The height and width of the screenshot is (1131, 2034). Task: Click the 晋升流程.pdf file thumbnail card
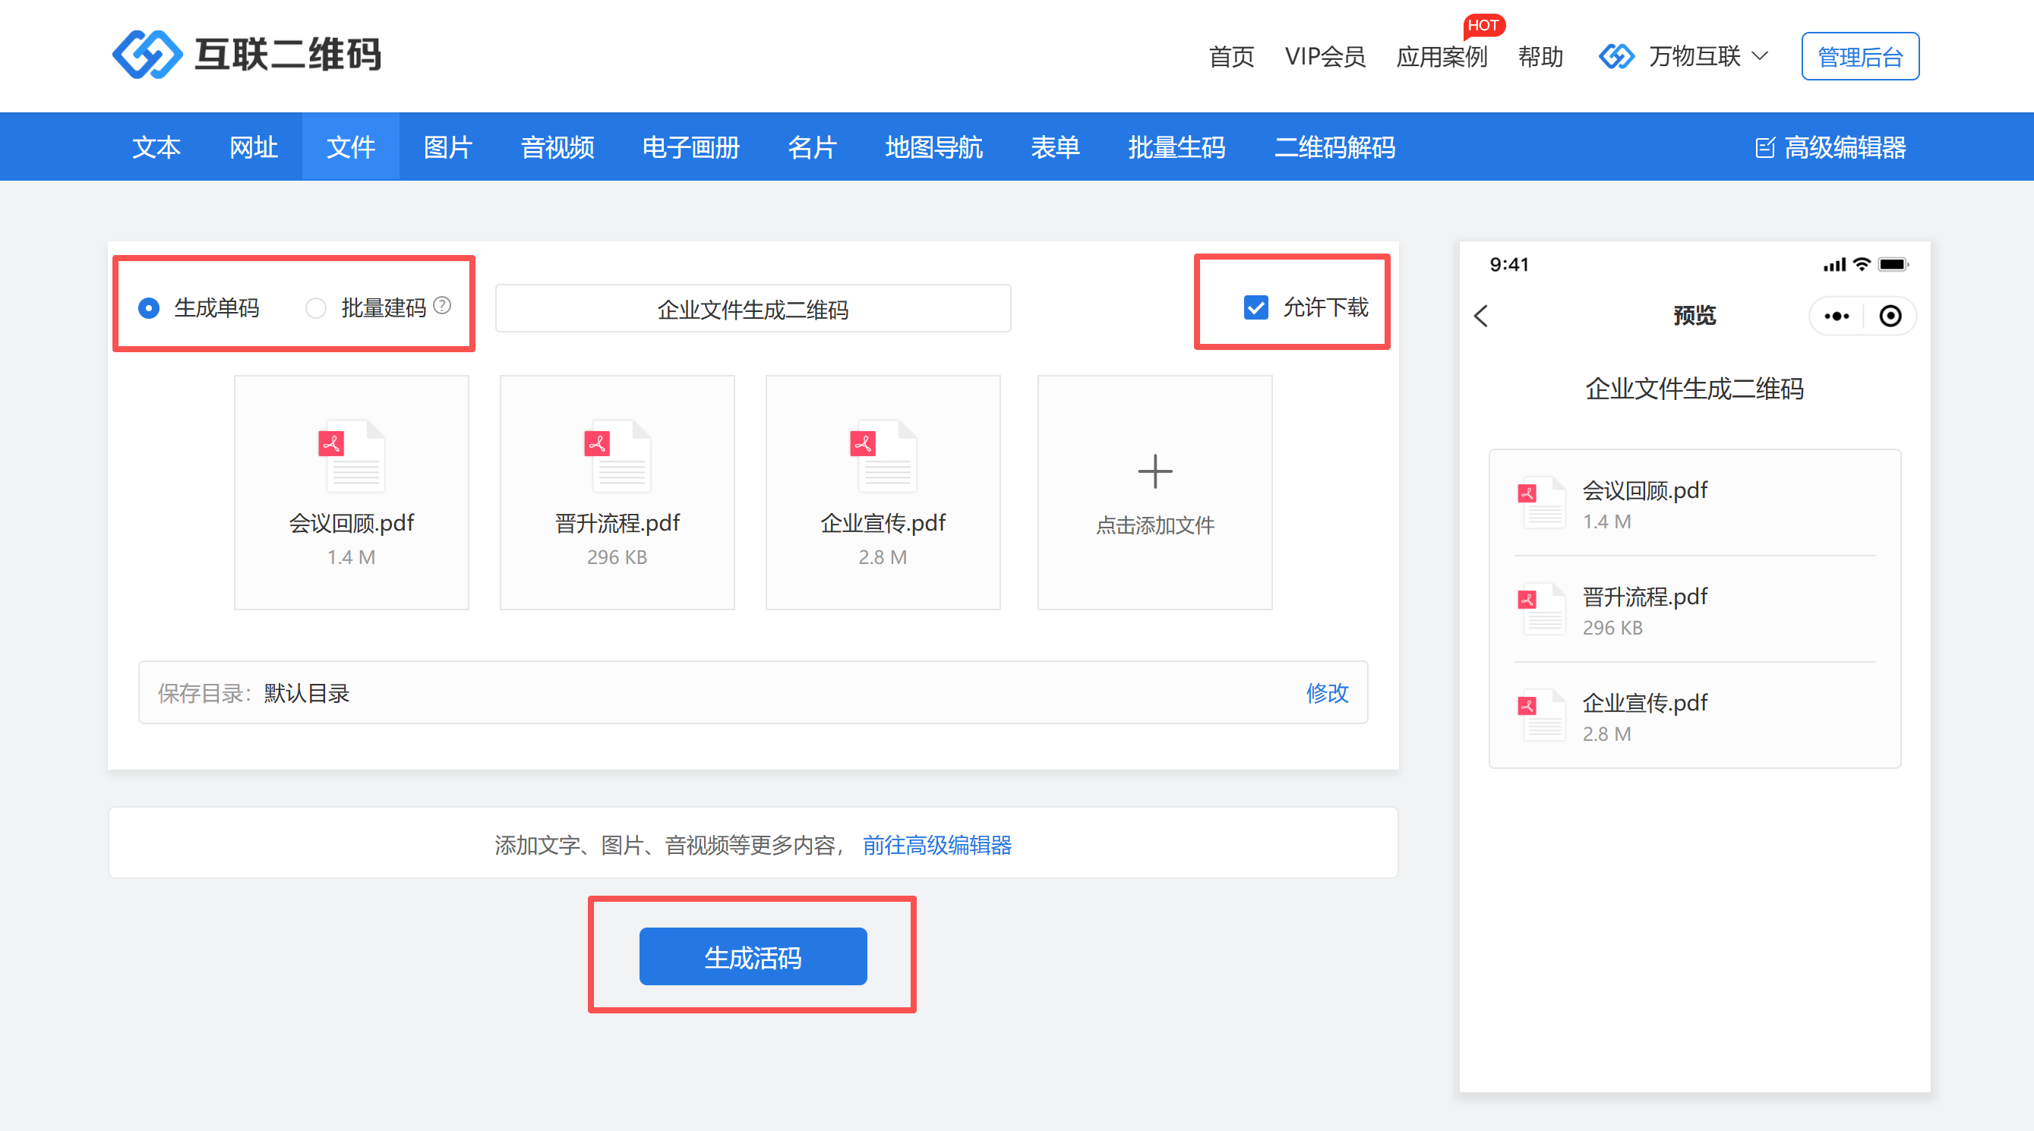[x=617, y=493]
